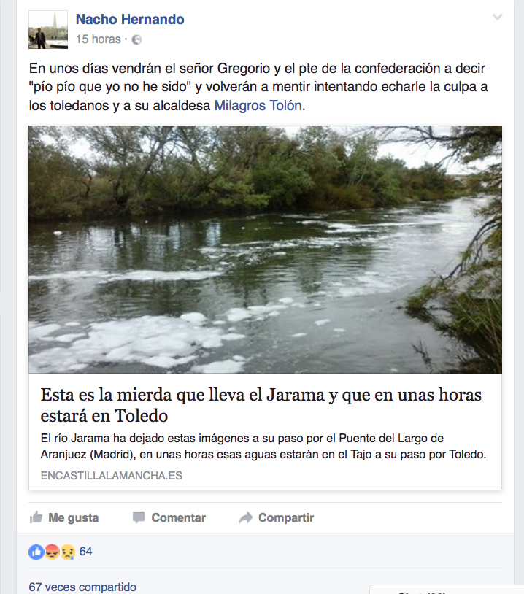Viewport: 524px width, 594px height.
Task: Open article headline about the Jarama
Action: tap(261, 405)
